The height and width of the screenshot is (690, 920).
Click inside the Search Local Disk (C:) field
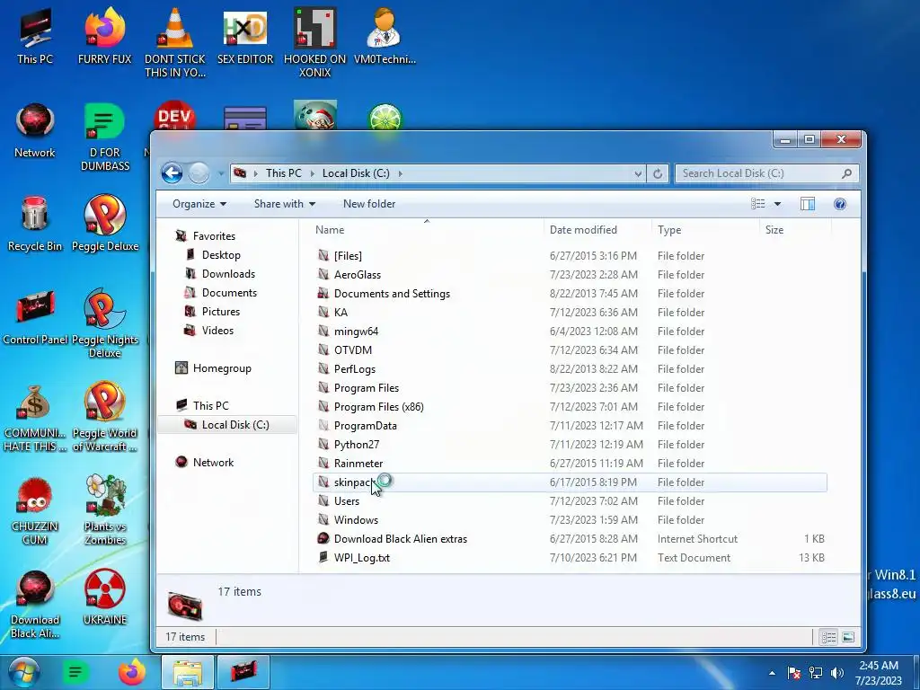pos(766,173)
